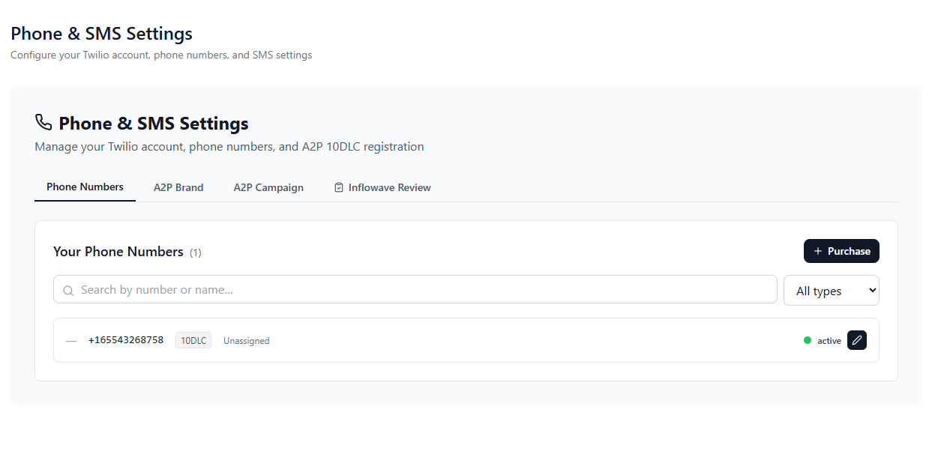Click the green active status dot

pyautogui.click(x=806, y=340)
